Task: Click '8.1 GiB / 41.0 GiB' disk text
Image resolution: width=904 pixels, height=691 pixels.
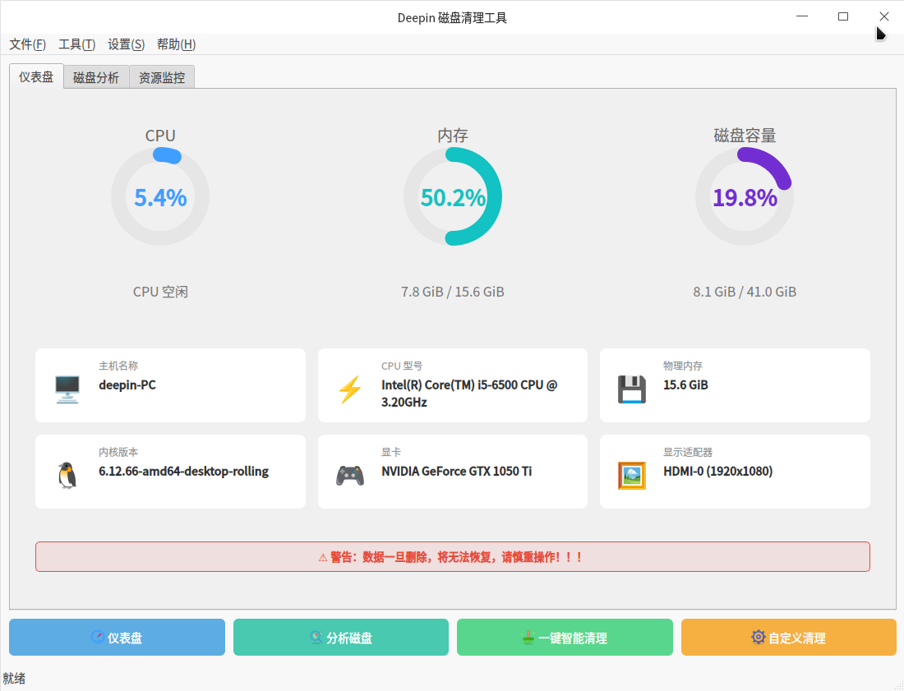Action: [745, 292]
